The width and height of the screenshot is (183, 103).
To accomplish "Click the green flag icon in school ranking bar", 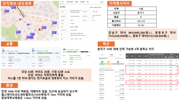I will tap(102, 62).
